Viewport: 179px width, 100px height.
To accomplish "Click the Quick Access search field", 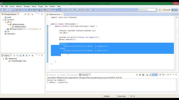I will 147,10.
